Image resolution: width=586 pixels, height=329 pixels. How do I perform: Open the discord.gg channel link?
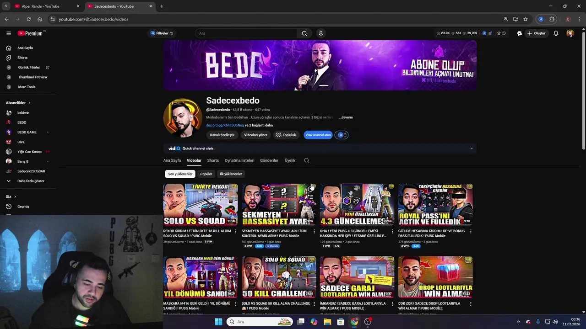[225, 125]
